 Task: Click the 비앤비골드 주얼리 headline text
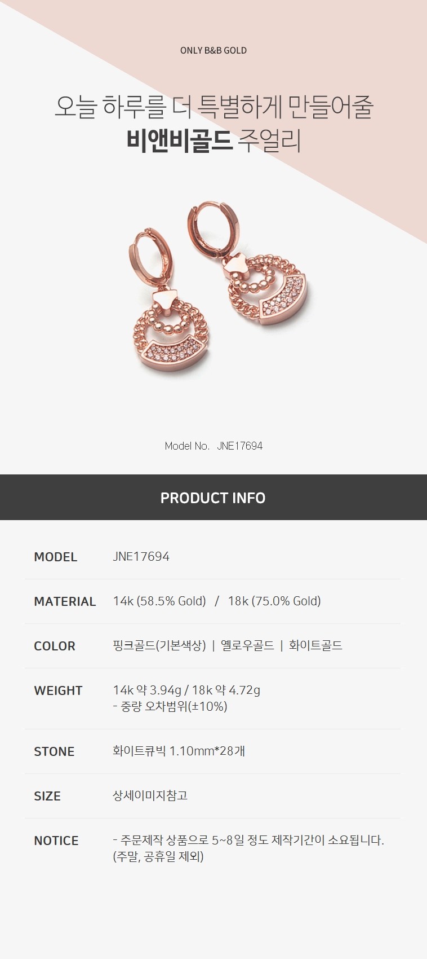213,140
